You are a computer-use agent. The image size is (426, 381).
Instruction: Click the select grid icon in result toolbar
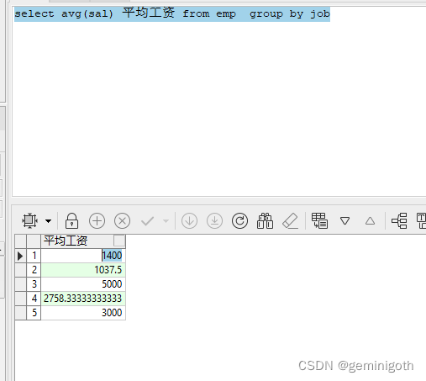point(29,220)
